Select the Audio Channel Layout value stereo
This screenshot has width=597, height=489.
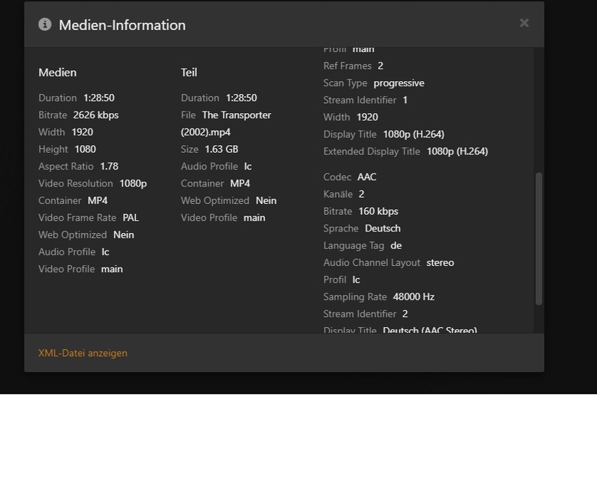[x=440, y=263]
